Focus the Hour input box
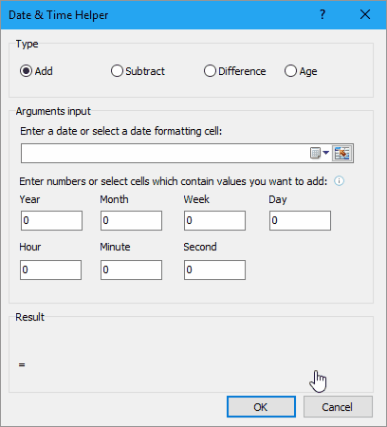The width and height of the screenshot is (387, 427). coord(50,269)
